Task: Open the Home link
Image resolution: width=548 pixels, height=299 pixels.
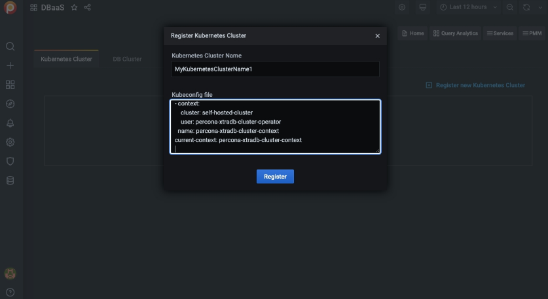Action: 412,33
